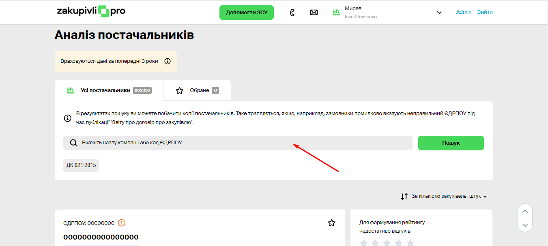The width and height of the screenshot is (548, 246).
Task: Click the Допомогти ЗСУ button
Action: click(x=247, y=13)
